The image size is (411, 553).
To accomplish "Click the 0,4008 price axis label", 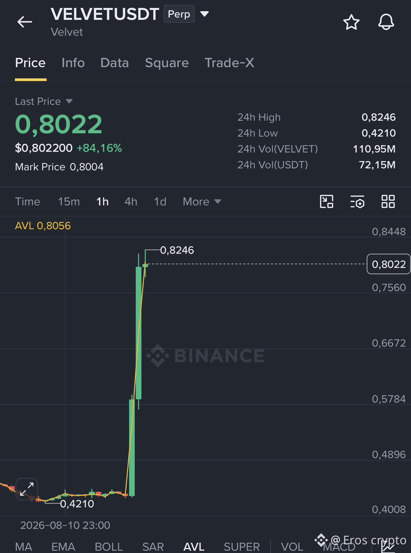I will tap(389, 509).
